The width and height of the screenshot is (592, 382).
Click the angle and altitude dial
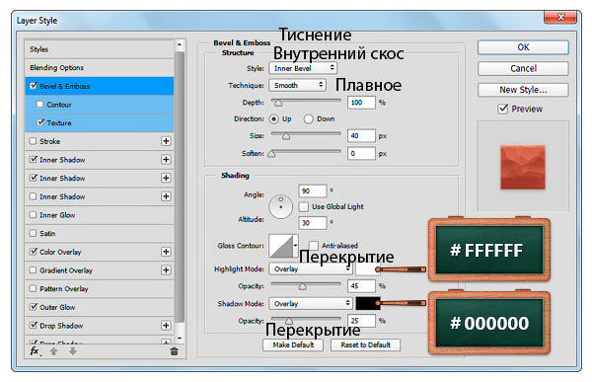[280, 207]
